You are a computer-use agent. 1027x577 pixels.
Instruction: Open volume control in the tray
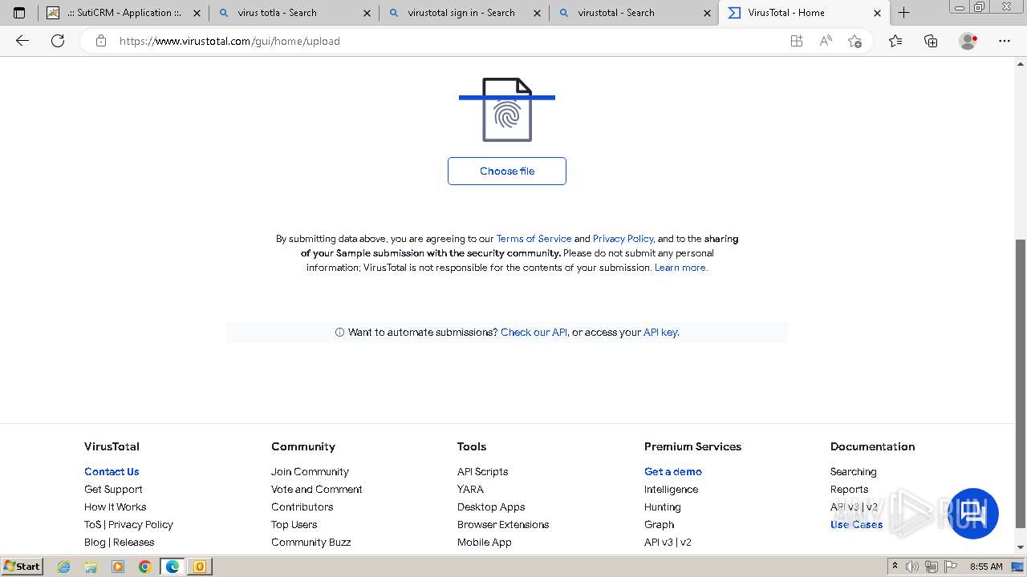(912, 567)
